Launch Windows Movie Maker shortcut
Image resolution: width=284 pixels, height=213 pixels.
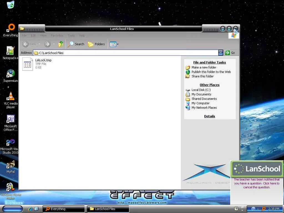click(11, 191)
